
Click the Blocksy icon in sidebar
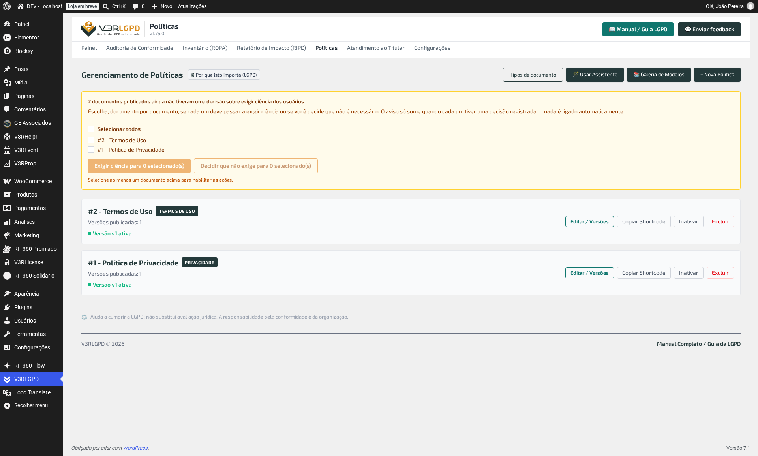pos(7,51)
